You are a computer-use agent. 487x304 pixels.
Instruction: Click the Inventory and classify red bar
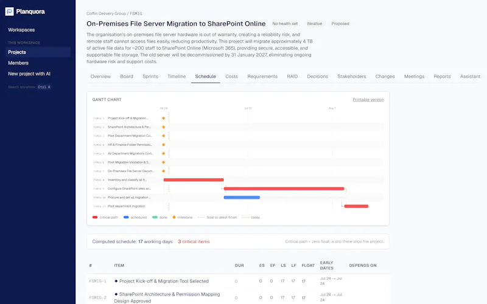pyautogui.click(x=194, y=180)
